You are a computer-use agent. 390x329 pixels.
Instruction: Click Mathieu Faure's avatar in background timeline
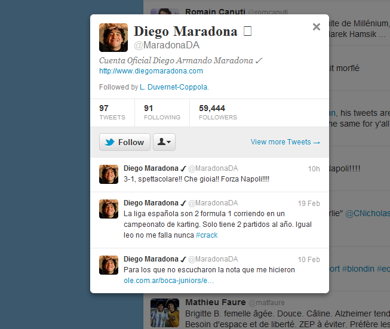click(x=164, y=312)
